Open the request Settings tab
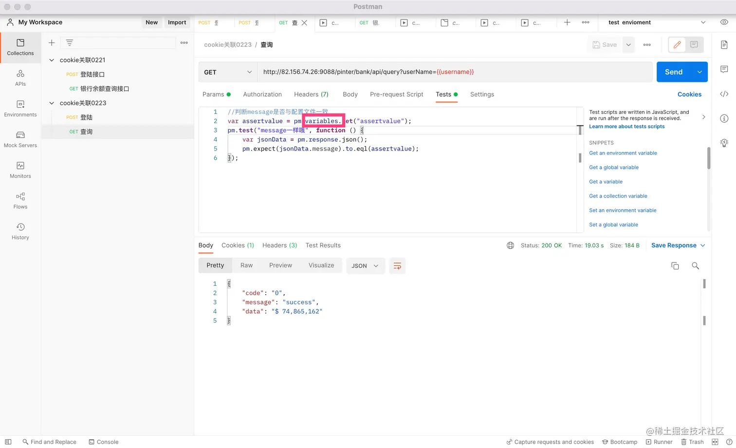The image size is (736, 448). [482, 94]
